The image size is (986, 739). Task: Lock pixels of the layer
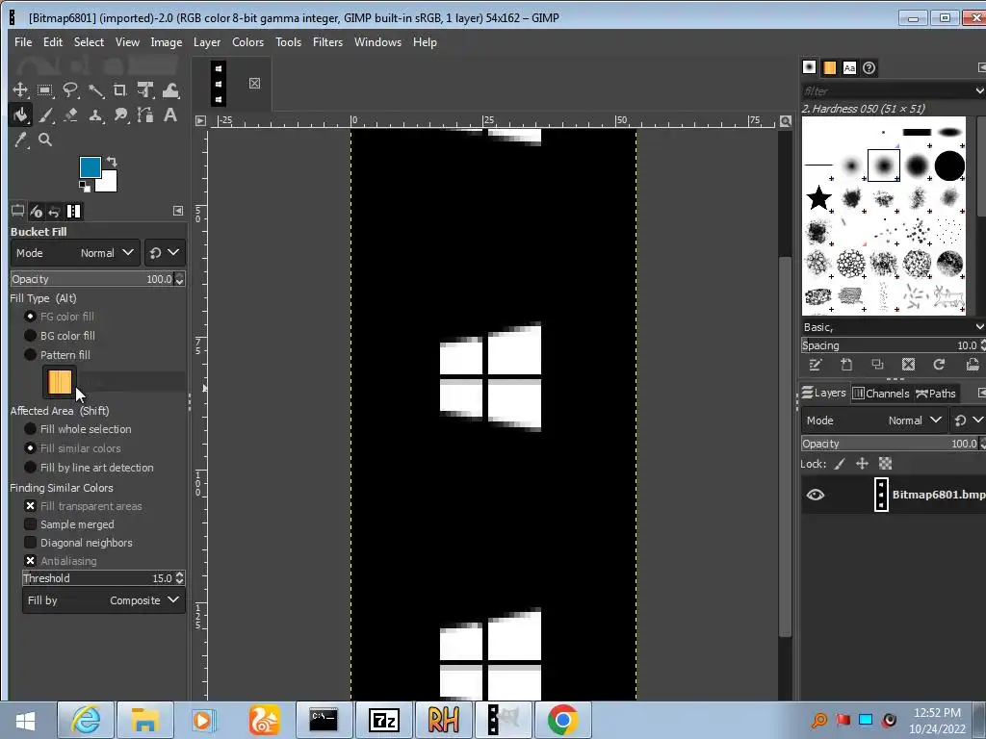(840, 464)
